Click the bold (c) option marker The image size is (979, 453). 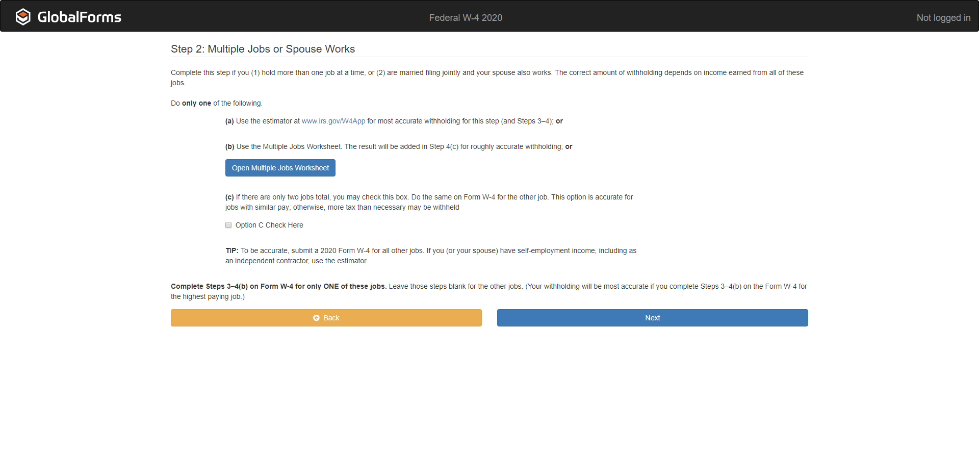coord(229,197)
